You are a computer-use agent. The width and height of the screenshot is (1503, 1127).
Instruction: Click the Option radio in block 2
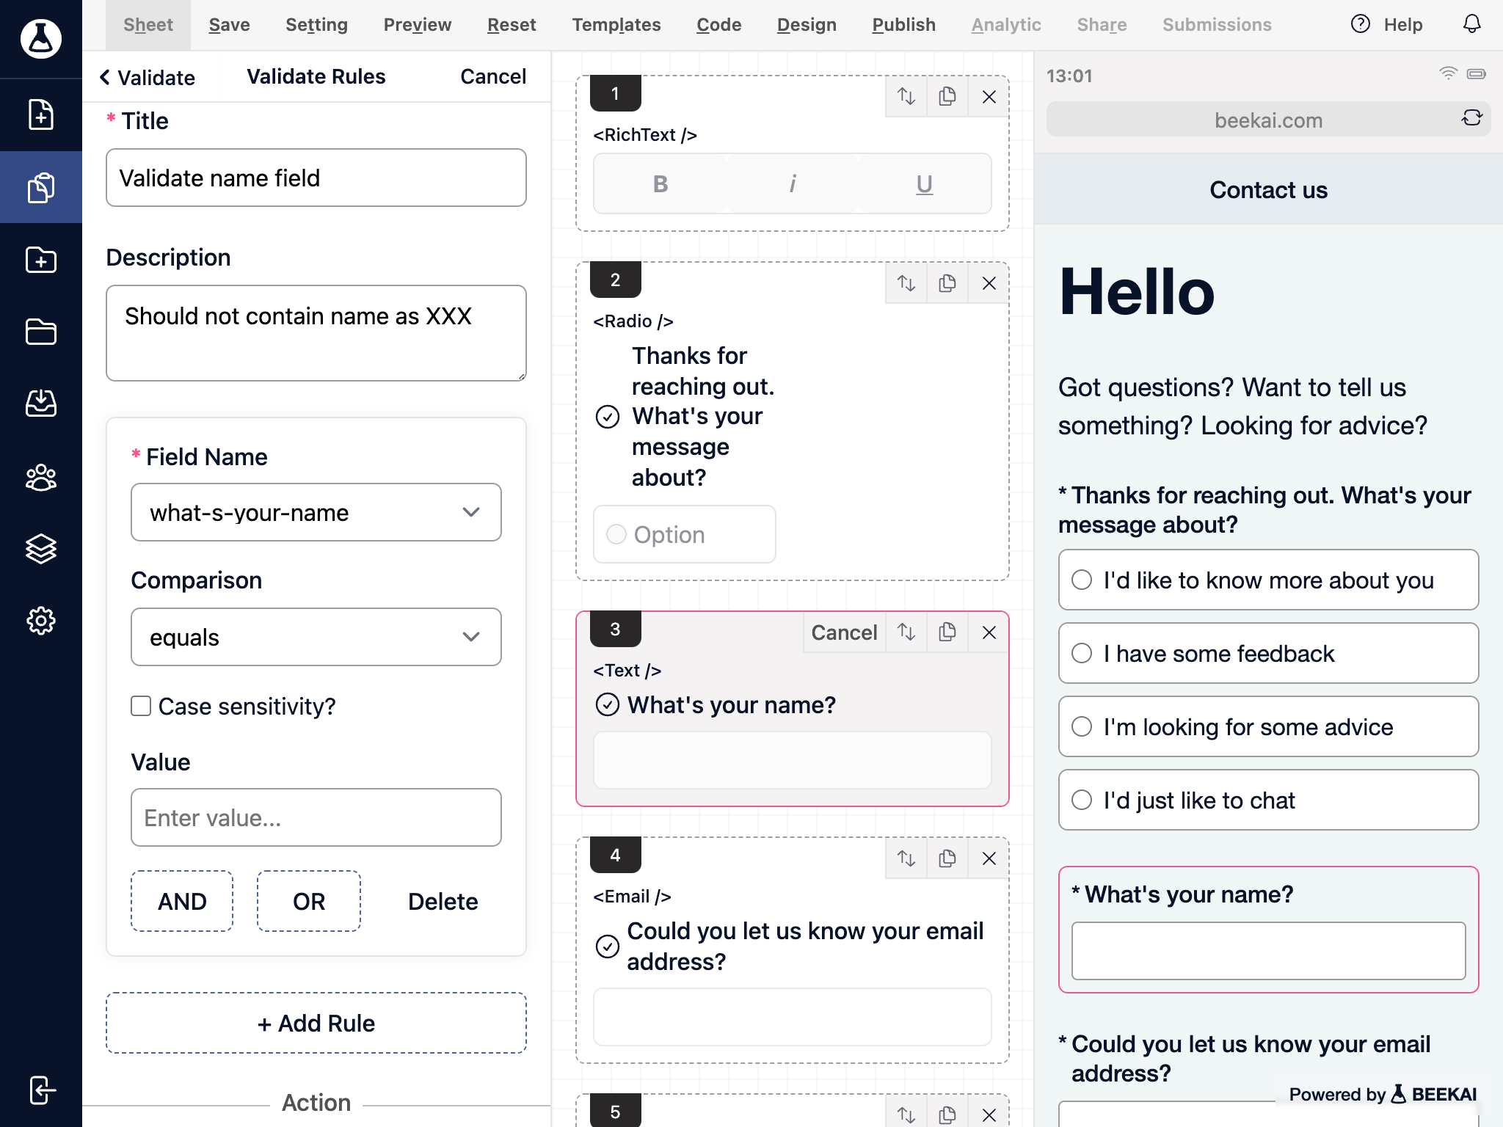[616, 534]
